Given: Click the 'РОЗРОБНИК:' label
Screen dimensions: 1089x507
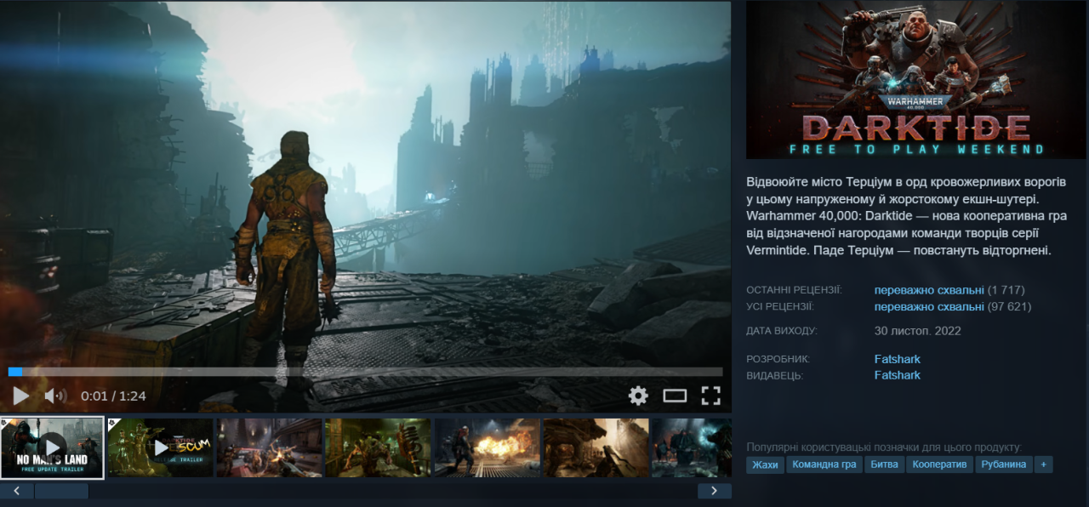Looking at the screenshot, I should click(x=778, y=360).
